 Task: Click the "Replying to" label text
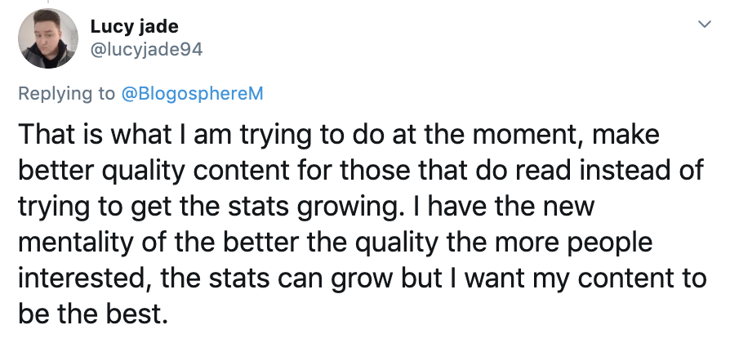pyautogui.click(x=67, y=93)
